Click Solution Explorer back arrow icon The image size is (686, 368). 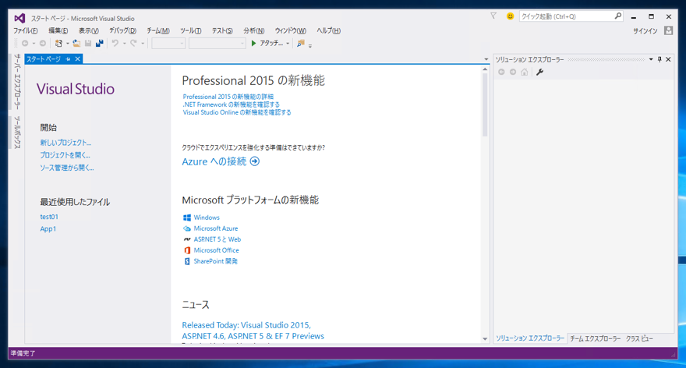(x=501, y=72)
